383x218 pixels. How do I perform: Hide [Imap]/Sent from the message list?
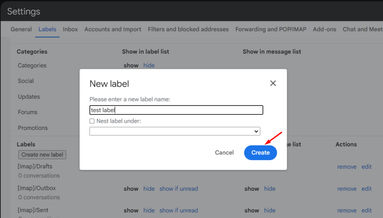[x=270, y=211]
